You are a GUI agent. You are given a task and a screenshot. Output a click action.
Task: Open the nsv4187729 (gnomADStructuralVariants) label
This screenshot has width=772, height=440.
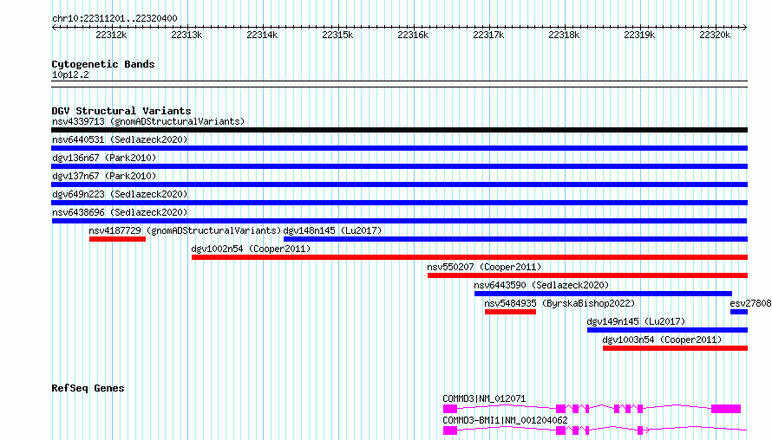pyautogui.click(x=185, y=230)
